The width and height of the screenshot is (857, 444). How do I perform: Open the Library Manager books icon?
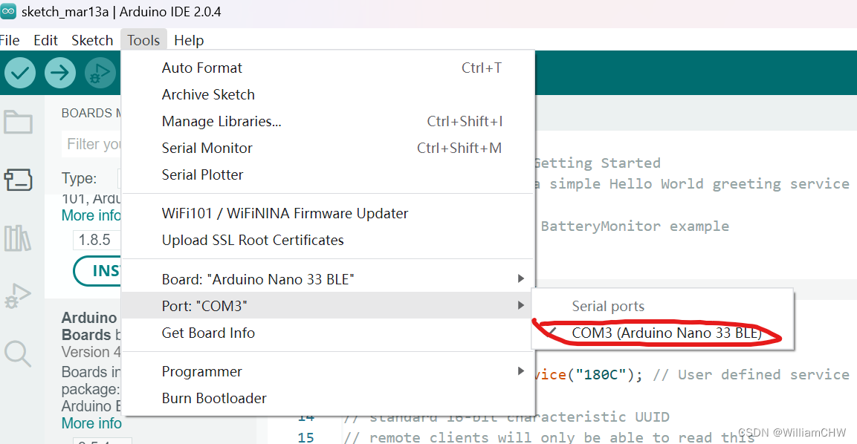pyautogui.click(x=18, y=238)
